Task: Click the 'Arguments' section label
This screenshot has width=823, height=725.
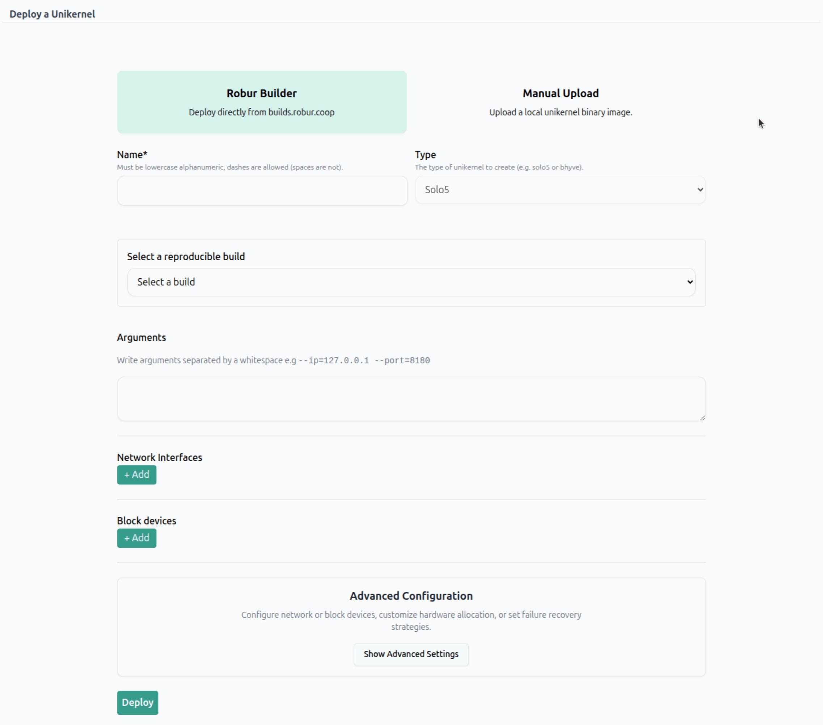Action: [141, 338]
